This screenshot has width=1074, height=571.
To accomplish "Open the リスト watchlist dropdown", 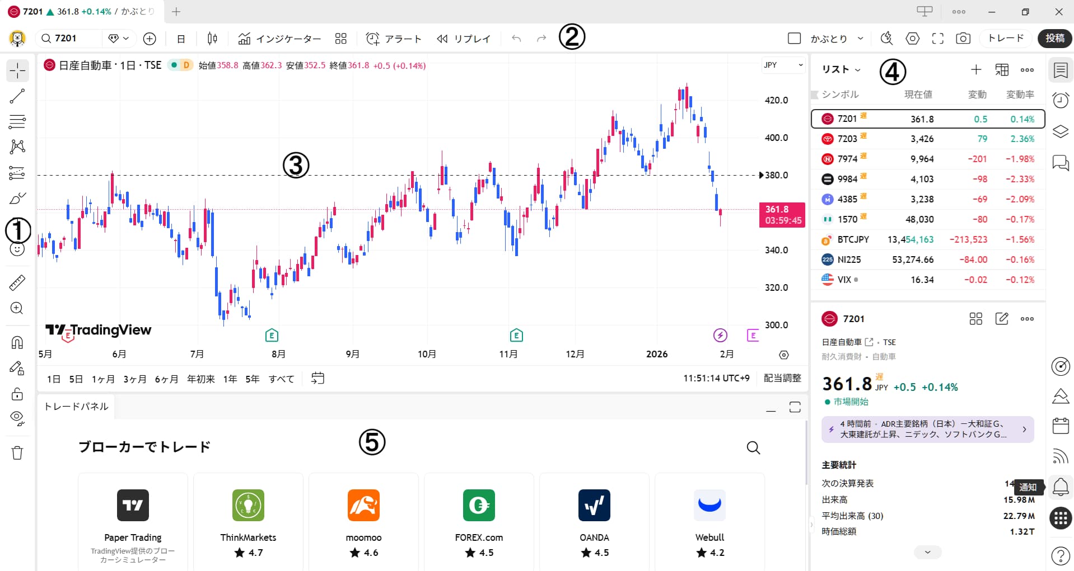I will click(840, 69).
